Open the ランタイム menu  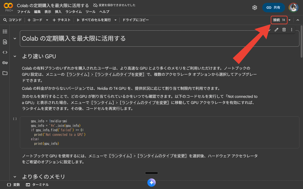(73, 12)
